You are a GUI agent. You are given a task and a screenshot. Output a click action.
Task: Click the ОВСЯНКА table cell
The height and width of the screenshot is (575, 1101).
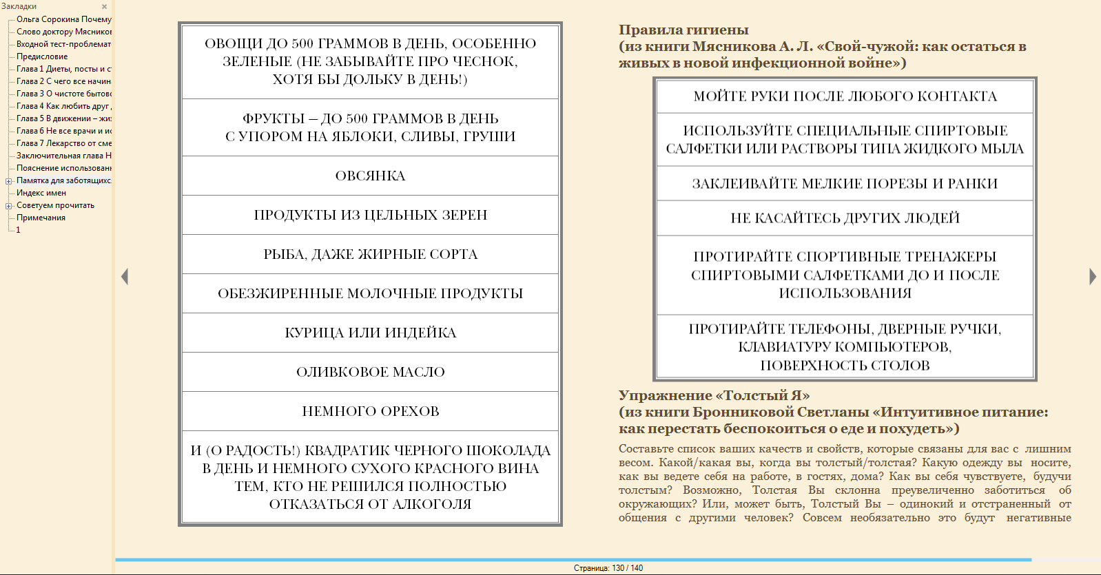[371, 176]
